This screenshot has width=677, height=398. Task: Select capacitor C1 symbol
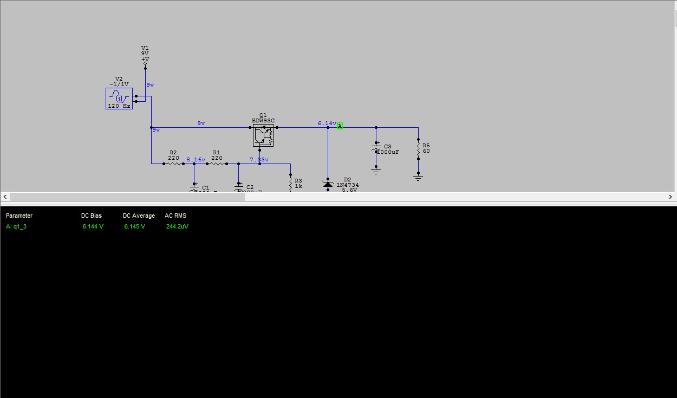click(x=194, y=188)
